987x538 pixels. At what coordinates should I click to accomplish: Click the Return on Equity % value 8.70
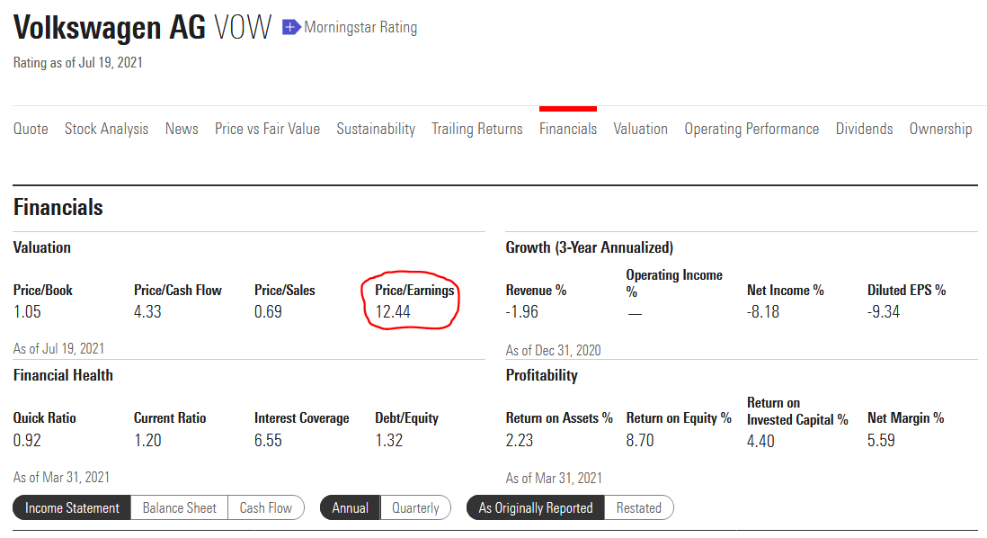pos(640,440)
